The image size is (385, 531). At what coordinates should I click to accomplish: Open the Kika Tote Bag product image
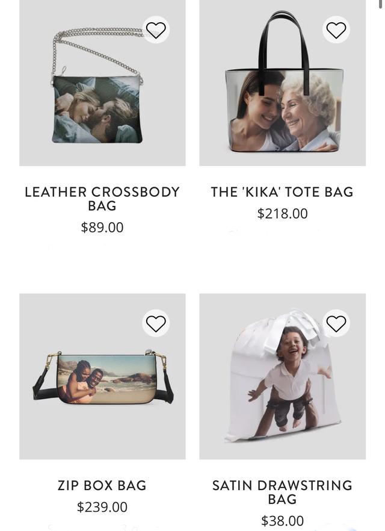283,82
